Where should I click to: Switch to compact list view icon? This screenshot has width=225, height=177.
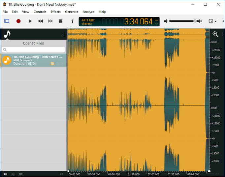coord(13,174)
